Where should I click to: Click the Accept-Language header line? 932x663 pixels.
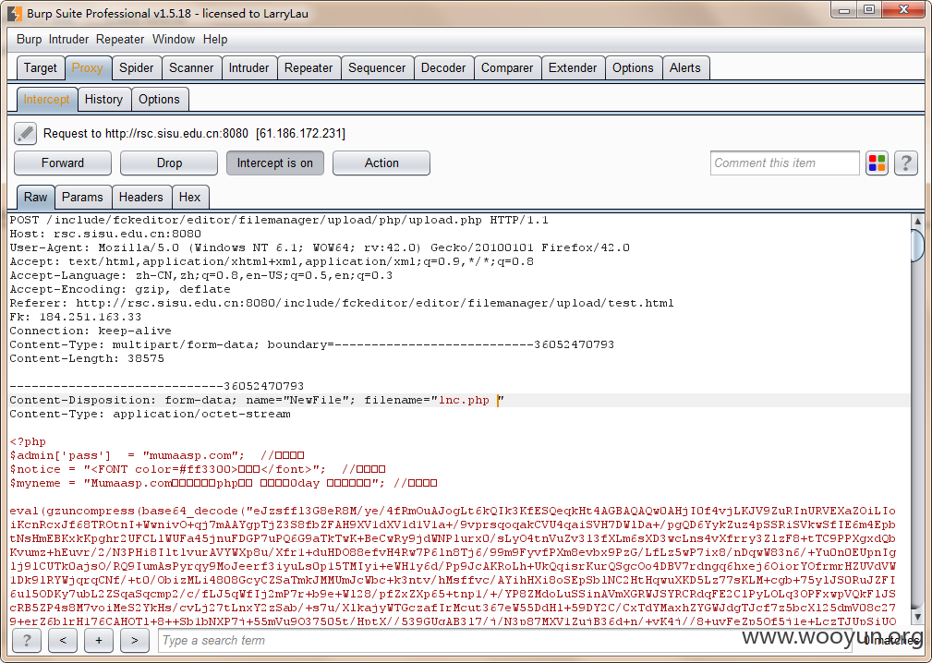coord(201,275)
